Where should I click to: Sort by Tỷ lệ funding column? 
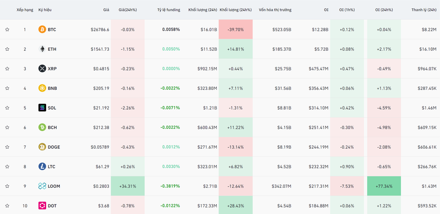(168, 10)
